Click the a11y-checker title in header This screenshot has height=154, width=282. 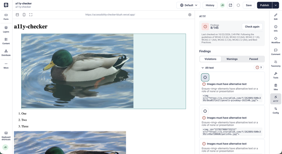coord(23,4)
